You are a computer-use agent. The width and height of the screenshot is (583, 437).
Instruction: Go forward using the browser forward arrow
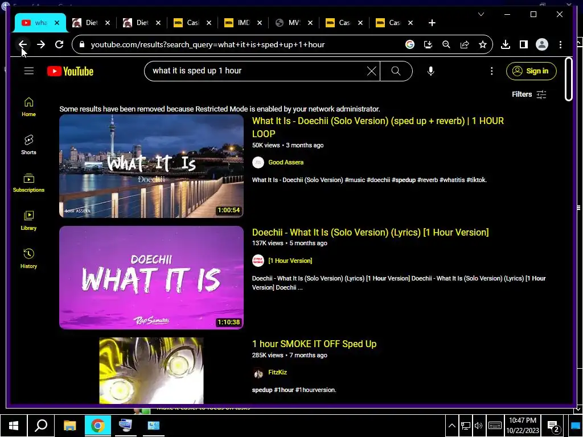click(x=41, y=44)
